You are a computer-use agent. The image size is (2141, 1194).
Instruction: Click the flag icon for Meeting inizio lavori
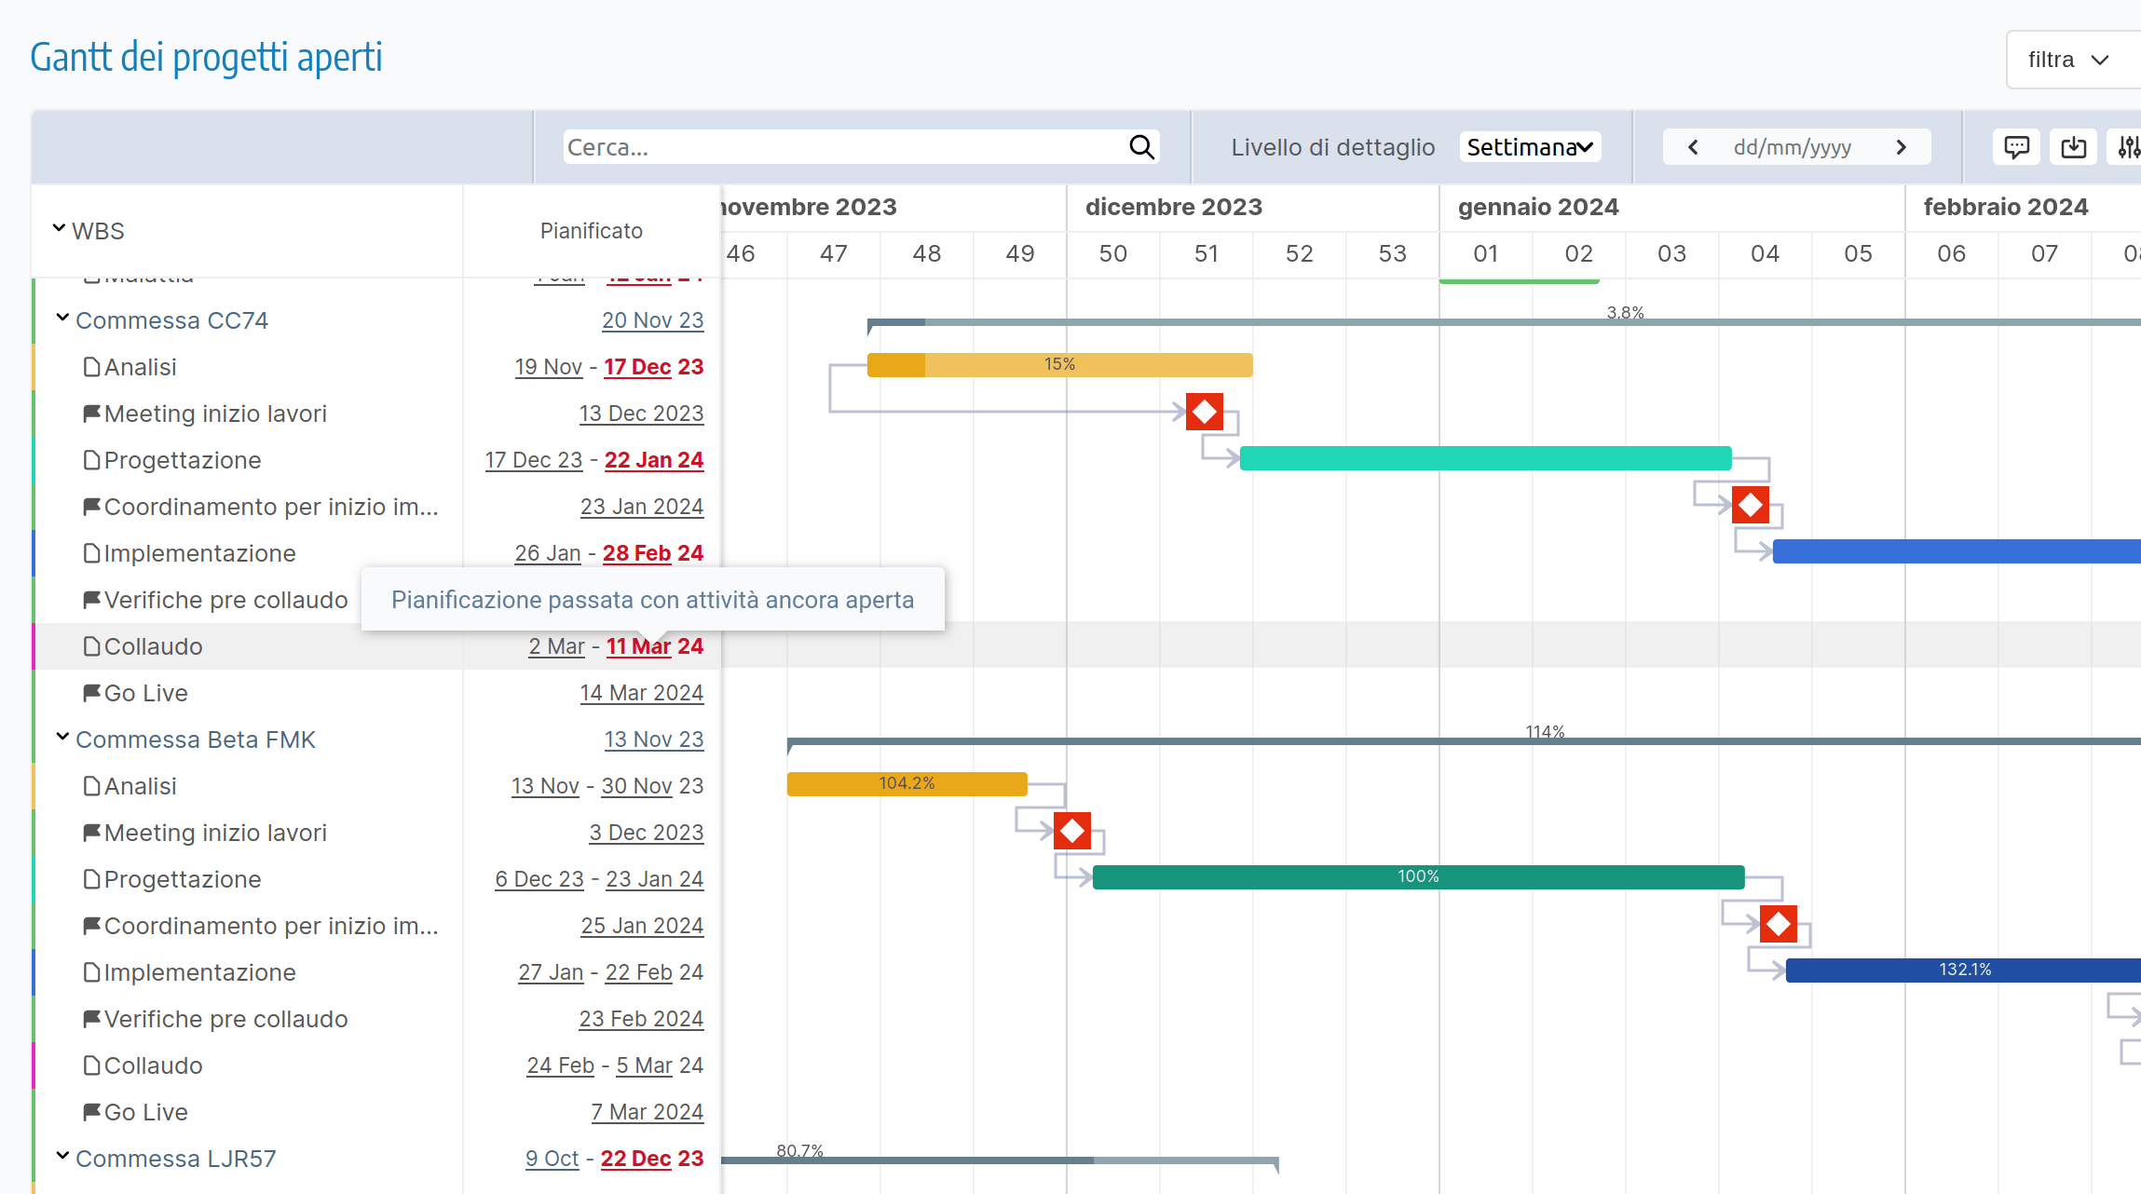tap(91, 413)
